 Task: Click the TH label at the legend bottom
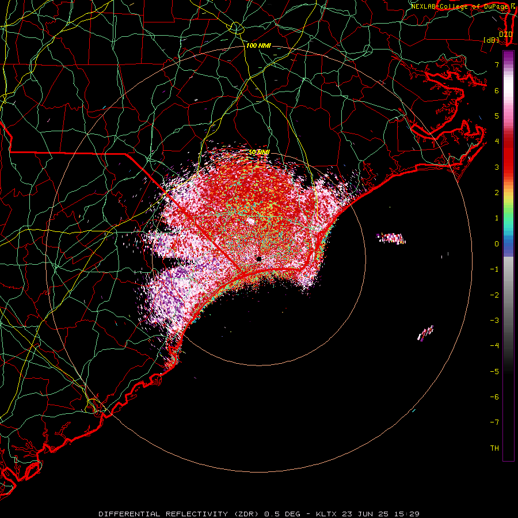tap(494, 448)
